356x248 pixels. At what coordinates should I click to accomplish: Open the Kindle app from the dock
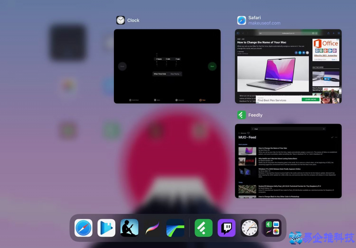129,228
